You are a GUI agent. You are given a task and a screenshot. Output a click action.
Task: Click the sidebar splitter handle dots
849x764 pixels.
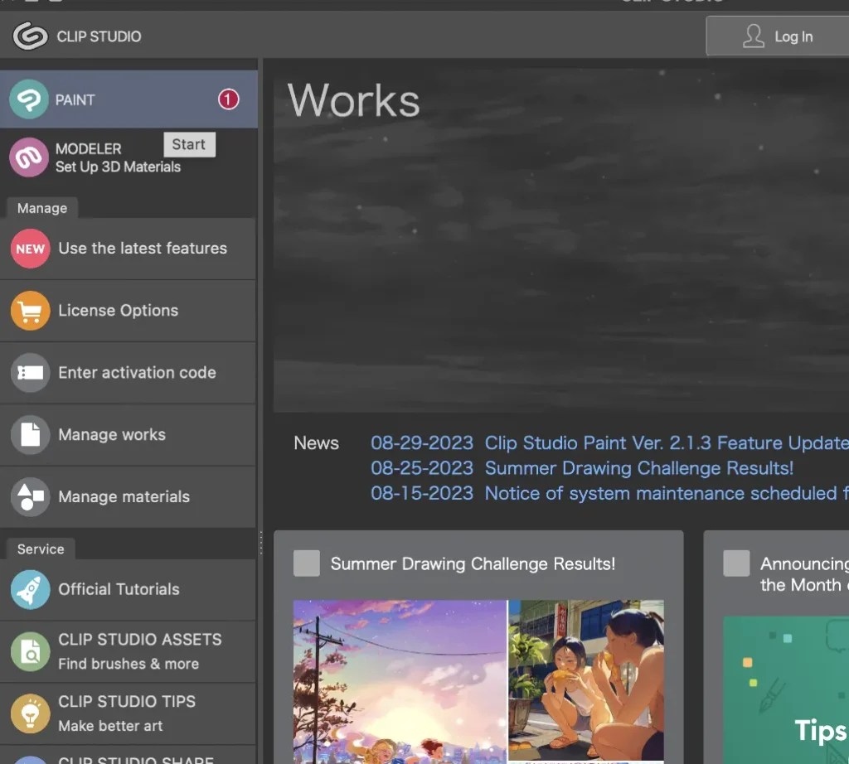click(261, 543)
